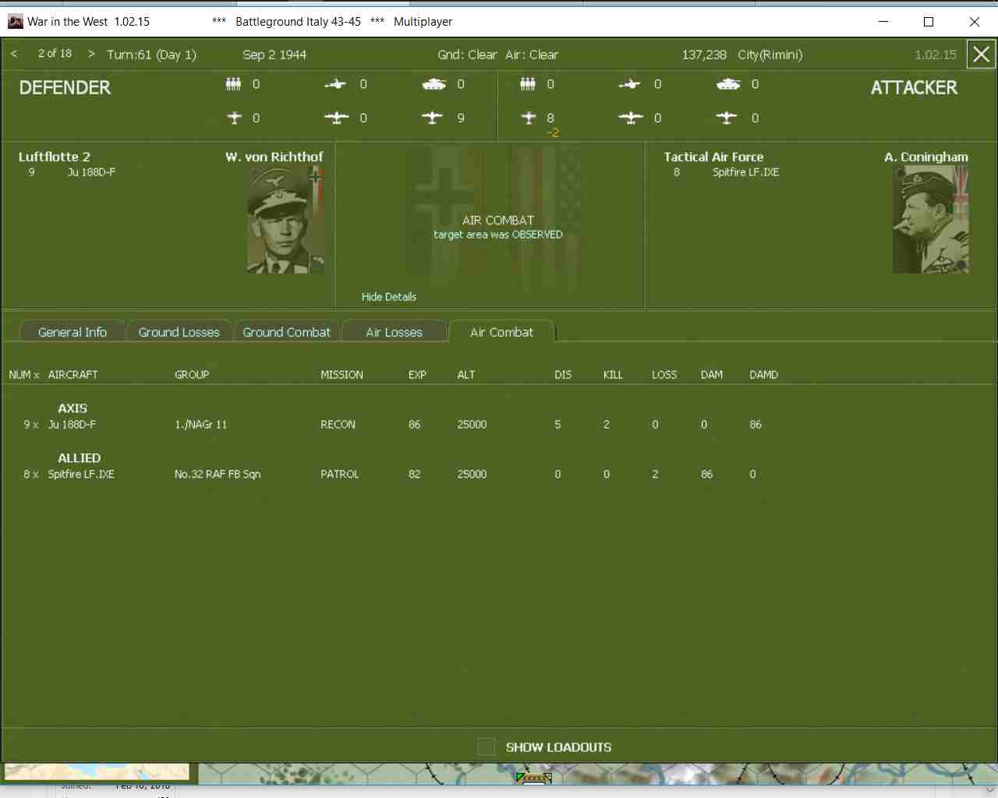Click the defender's tank icon
The height and width of the screenshot is (798, 998).
click(434, 84)
